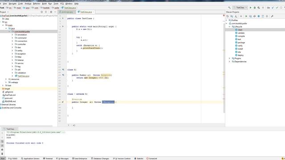Open the Code menu
Viewport: 285px width, 160px height.
click(x=20, y=4)
